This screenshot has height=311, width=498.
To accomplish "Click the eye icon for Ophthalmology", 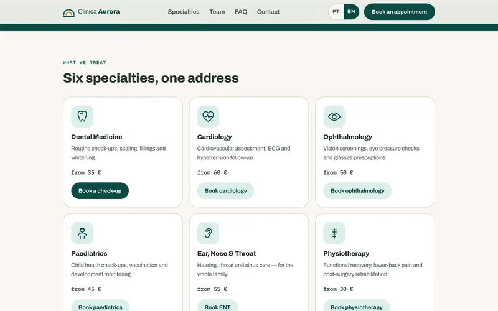I will pyautogui.click(x=334, y=116).
